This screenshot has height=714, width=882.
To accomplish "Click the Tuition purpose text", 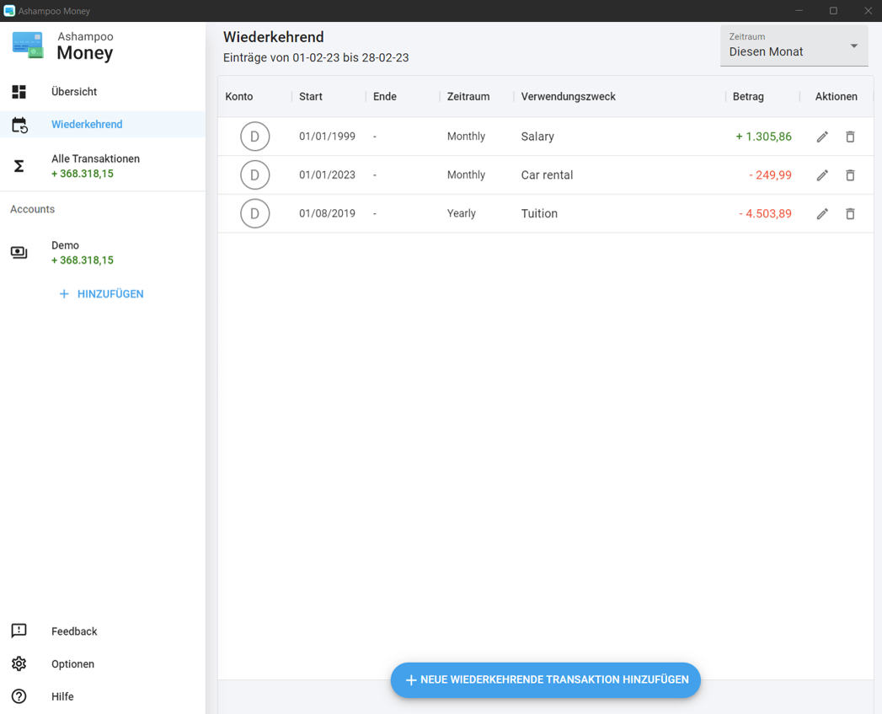I will pos(539,213).
